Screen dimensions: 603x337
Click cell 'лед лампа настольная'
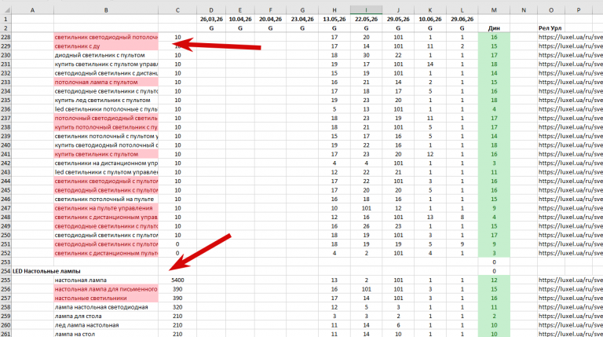tap(106, 325)
